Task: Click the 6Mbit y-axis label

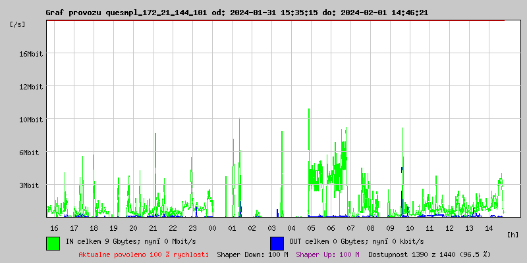Action: [30, 153]
